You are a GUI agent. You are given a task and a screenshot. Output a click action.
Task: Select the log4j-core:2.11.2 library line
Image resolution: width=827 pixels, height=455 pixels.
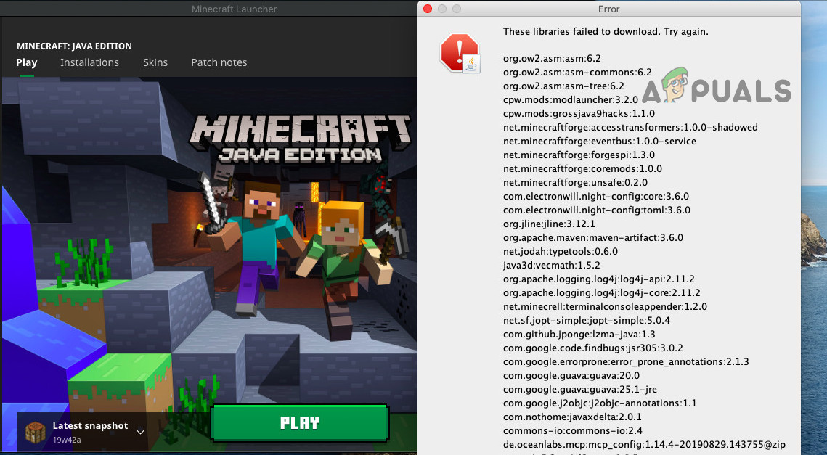click(x=602, y=292)
